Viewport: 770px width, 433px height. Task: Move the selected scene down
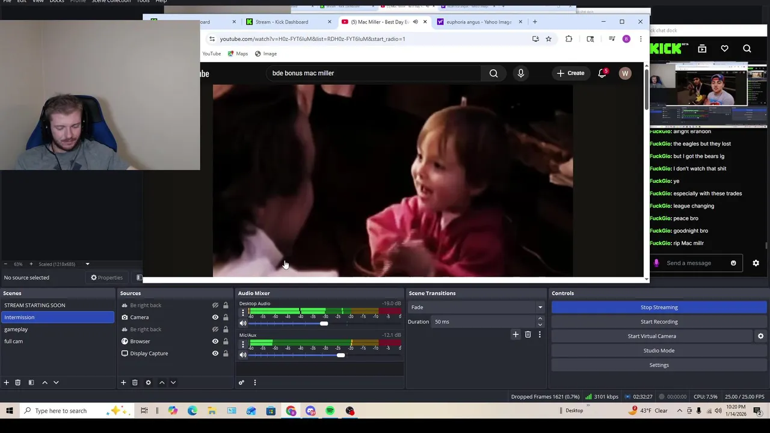click(56, 382)
